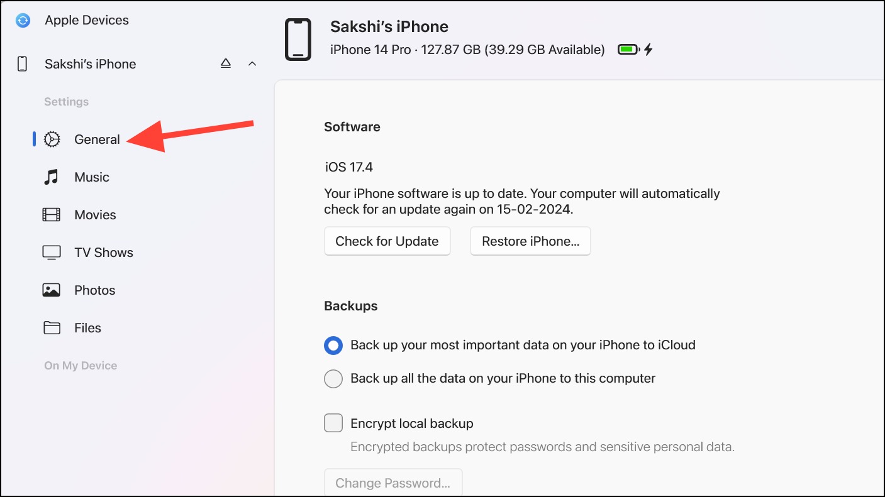Collapse the Sakshi's iPhone device section chevron
The width and height of the screenshot is (885, 497).
point(252,63)
